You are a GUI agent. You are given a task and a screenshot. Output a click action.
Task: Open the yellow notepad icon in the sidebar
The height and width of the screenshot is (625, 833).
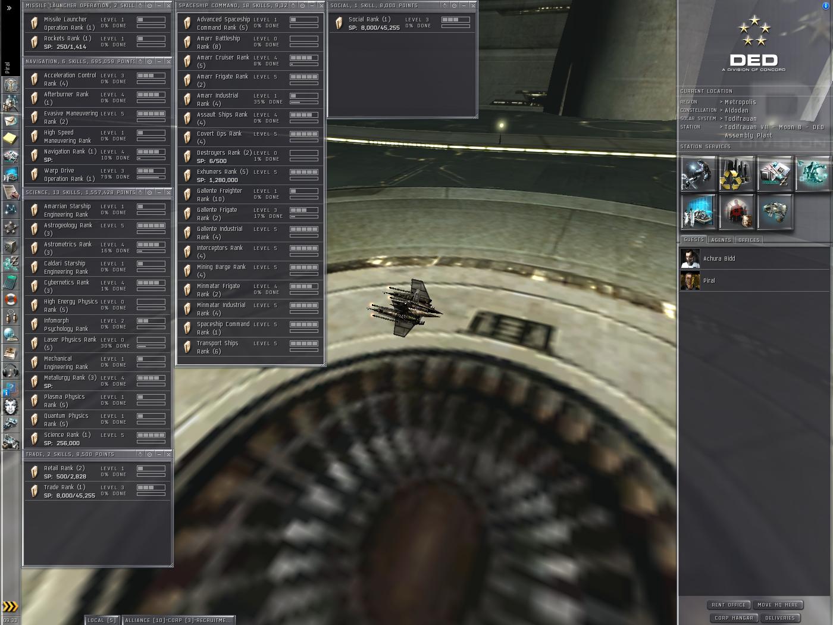click(11, 139)
